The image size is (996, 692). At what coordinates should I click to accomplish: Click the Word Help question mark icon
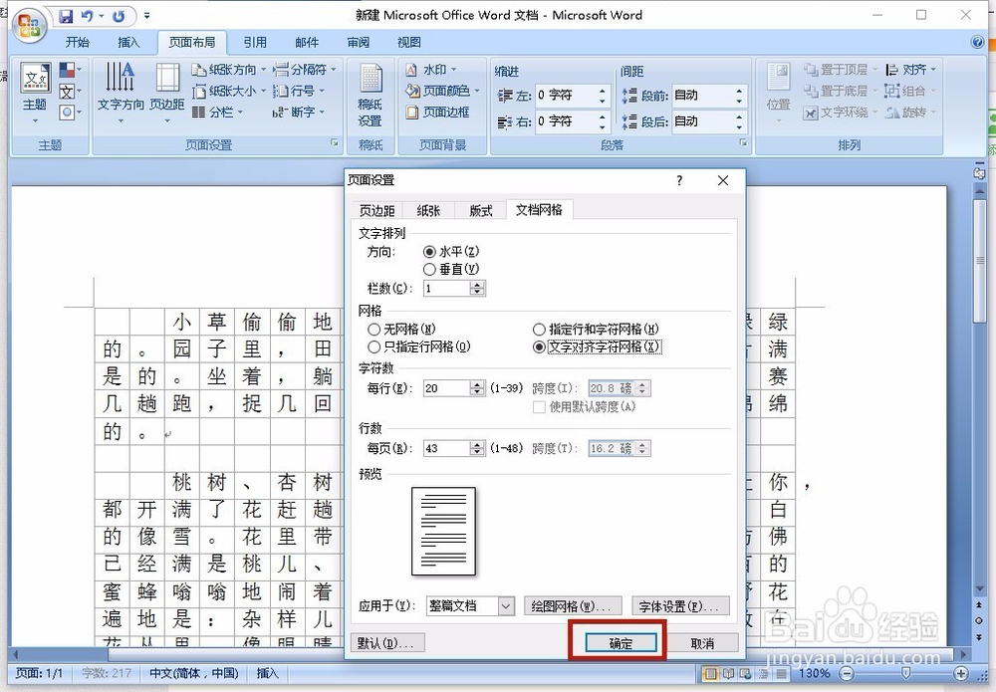coord(978,42)
